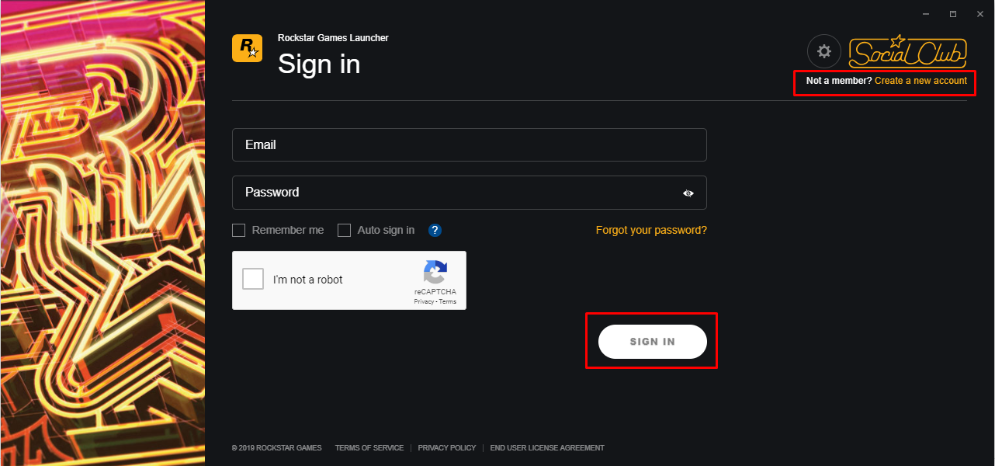995x466 pixels.
Task: Minimize the launcher window
Action: 926,14
